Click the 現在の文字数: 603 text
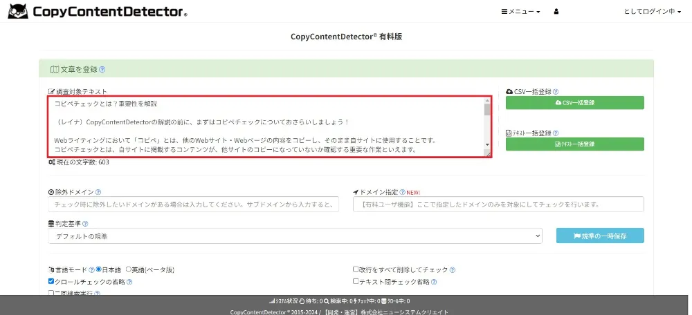The height and width of the screenshot is (315, 692). pos(82,162)
